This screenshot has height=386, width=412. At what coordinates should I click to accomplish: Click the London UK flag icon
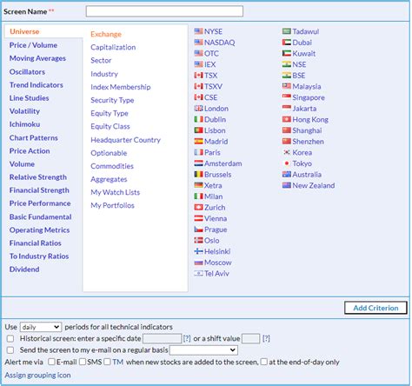(x=198, y=109)
